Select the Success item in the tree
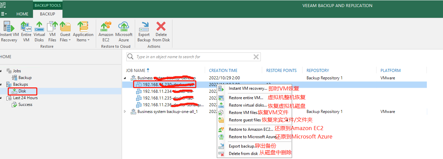 pos(26,105)
